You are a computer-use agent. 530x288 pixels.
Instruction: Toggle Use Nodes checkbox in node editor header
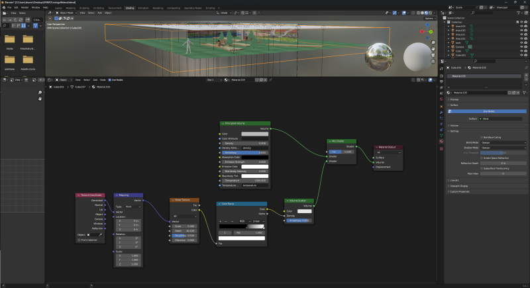point(109,80)
